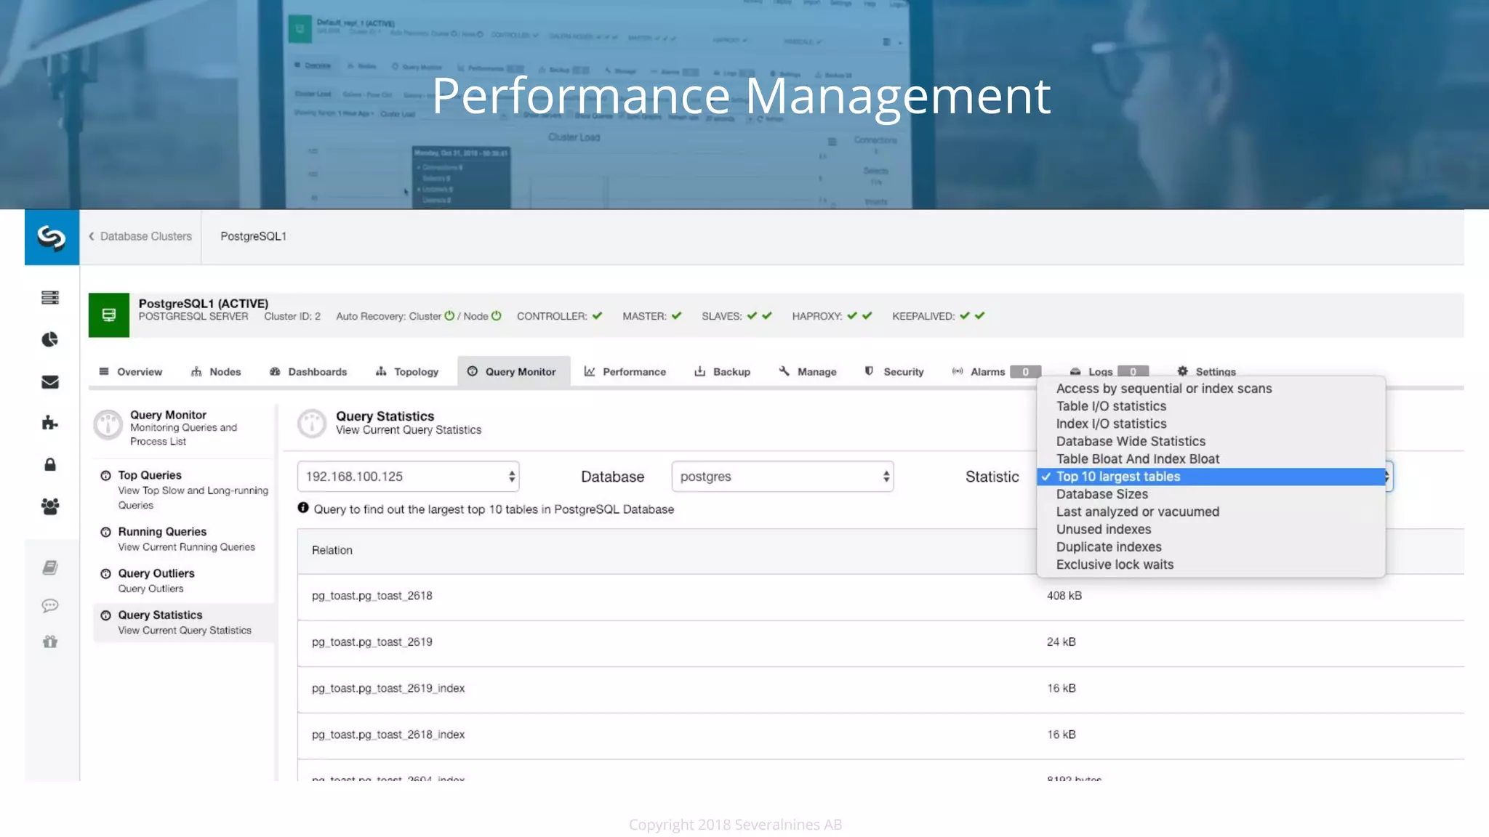Open Query Outliers in left panel
Image resolution: width=1489 pixels, height=837 pixels.
[185, 581]
